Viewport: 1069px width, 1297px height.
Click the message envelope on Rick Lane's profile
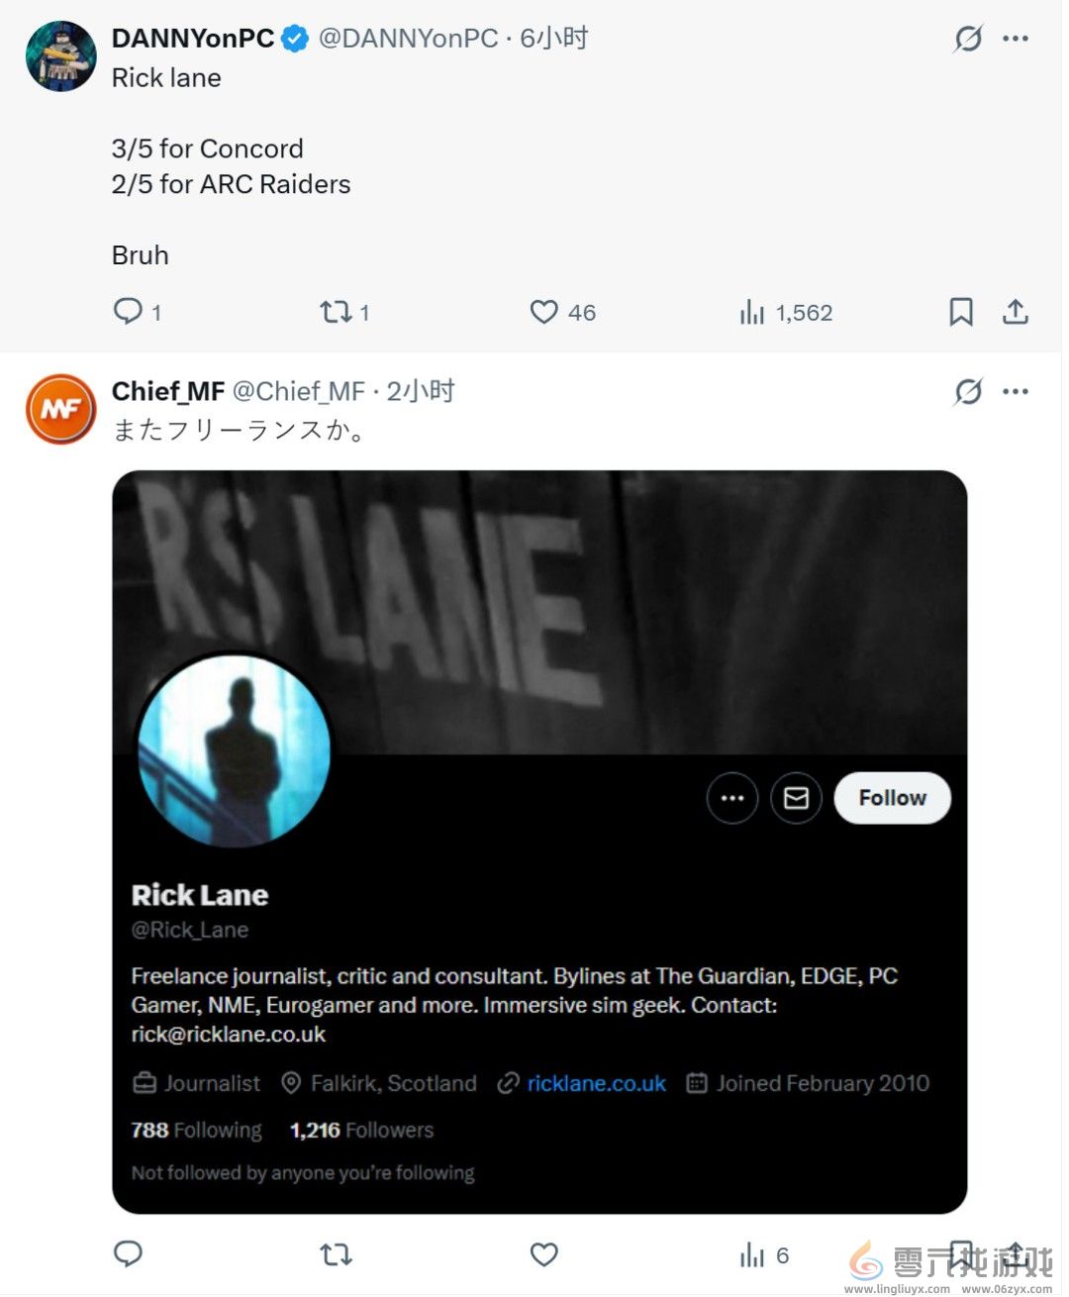796,798
